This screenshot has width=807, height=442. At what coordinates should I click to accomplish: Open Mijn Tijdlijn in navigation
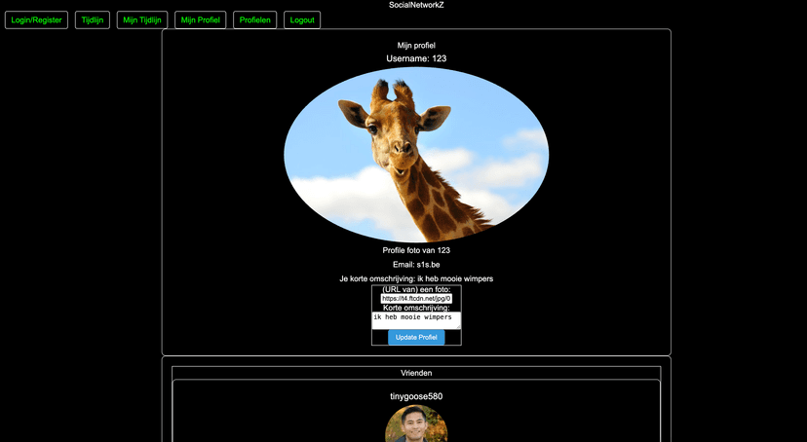(x=142, y=19)
